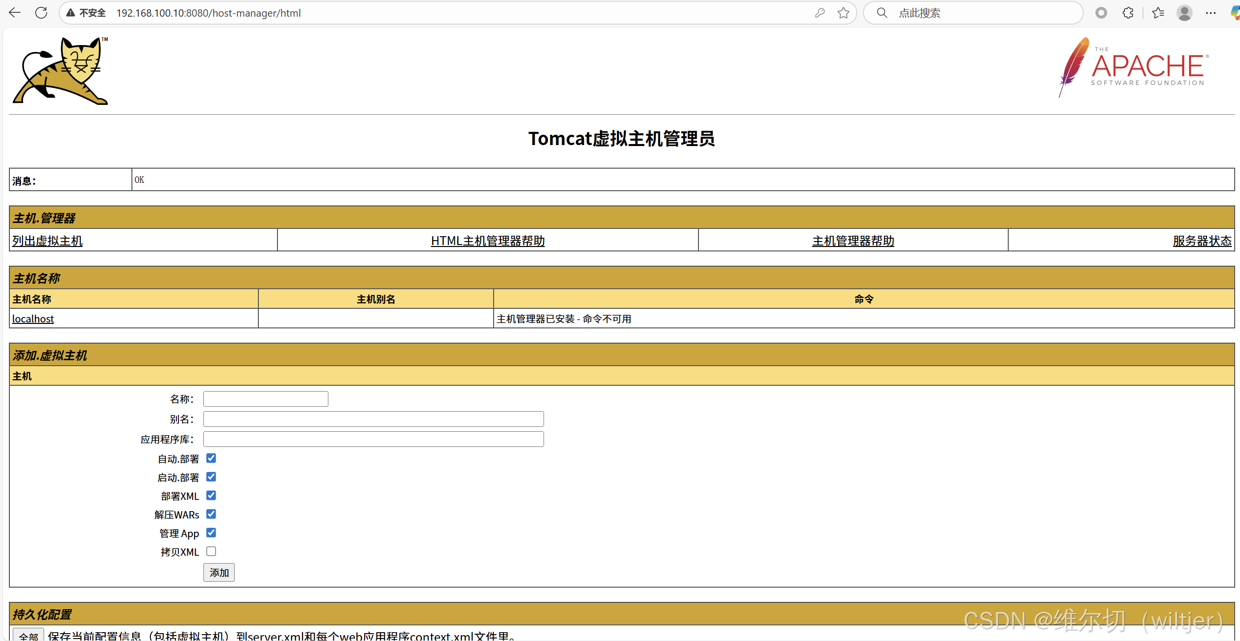This screenshot has width=1240, height=641.
Task: Click the 添加 button
Action: pos(219,572)
